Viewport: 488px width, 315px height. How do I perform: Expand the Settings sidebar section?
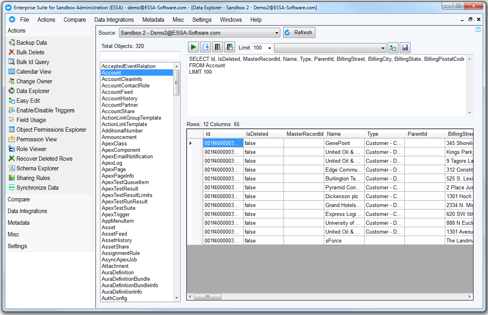50,246
